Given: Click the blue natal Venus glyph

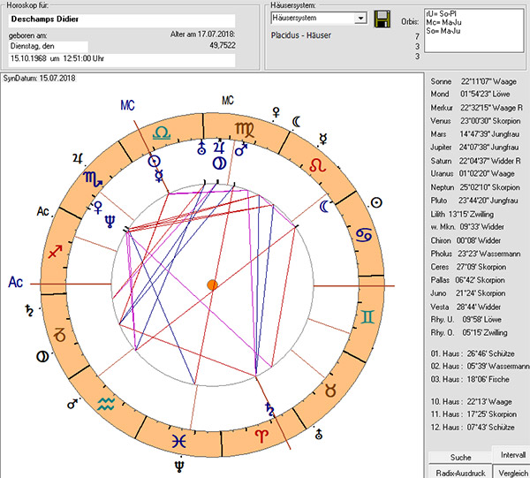Looking at the screenshot, I should click(x=98, y=208).
